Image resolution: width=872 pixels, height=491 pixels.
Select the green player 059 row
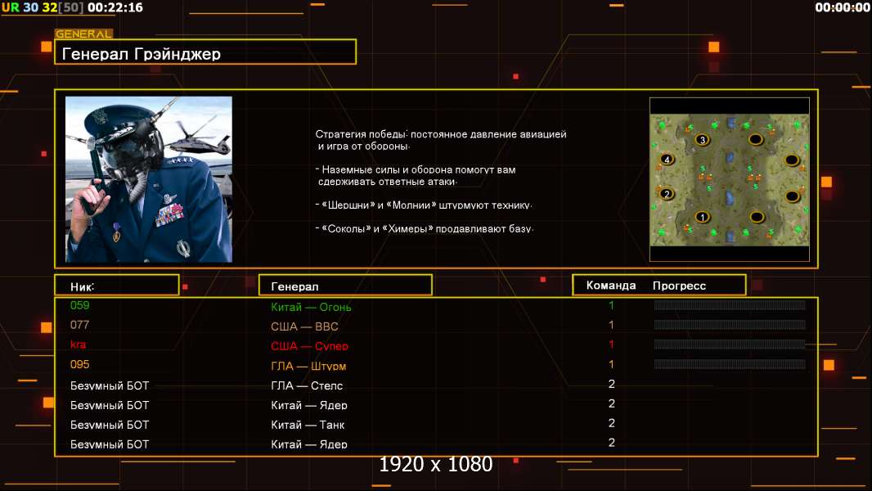point(436,306)
